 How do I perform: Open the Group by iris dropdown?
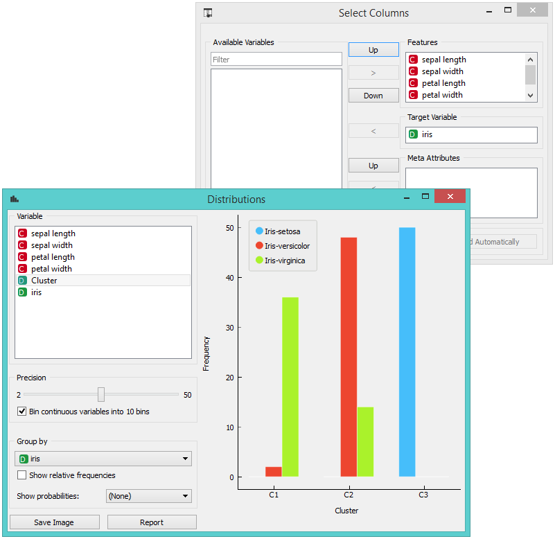(103, 459)
